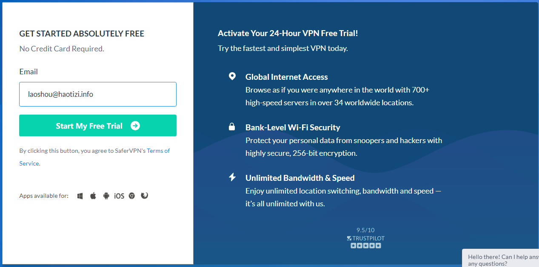Click the circled arrow icon in trial button
The width and height of the screenshot is (539, 267).
pyautogui.click(x=135, y=126)
